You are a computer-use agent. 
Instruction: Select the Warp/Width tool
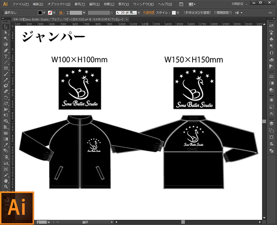(6, 110)
